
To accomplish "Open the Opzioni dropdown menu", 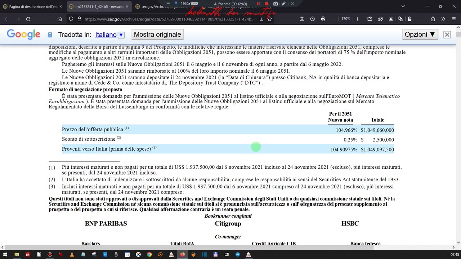I will 420,35.
